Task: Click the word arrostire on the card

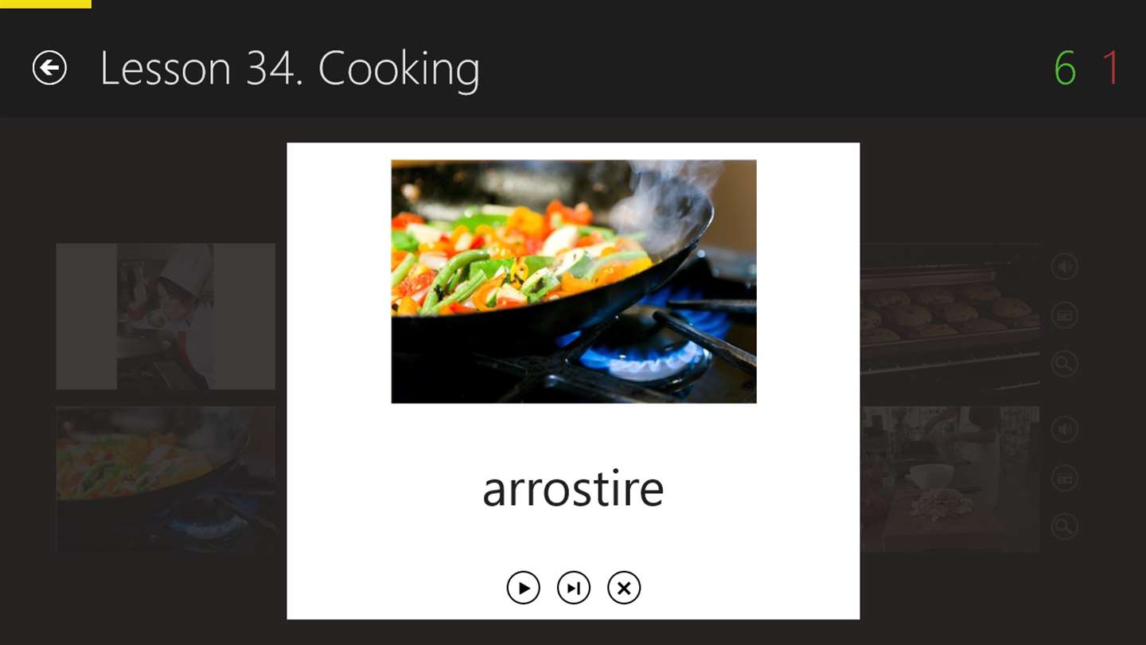Action: click(573, 489)
